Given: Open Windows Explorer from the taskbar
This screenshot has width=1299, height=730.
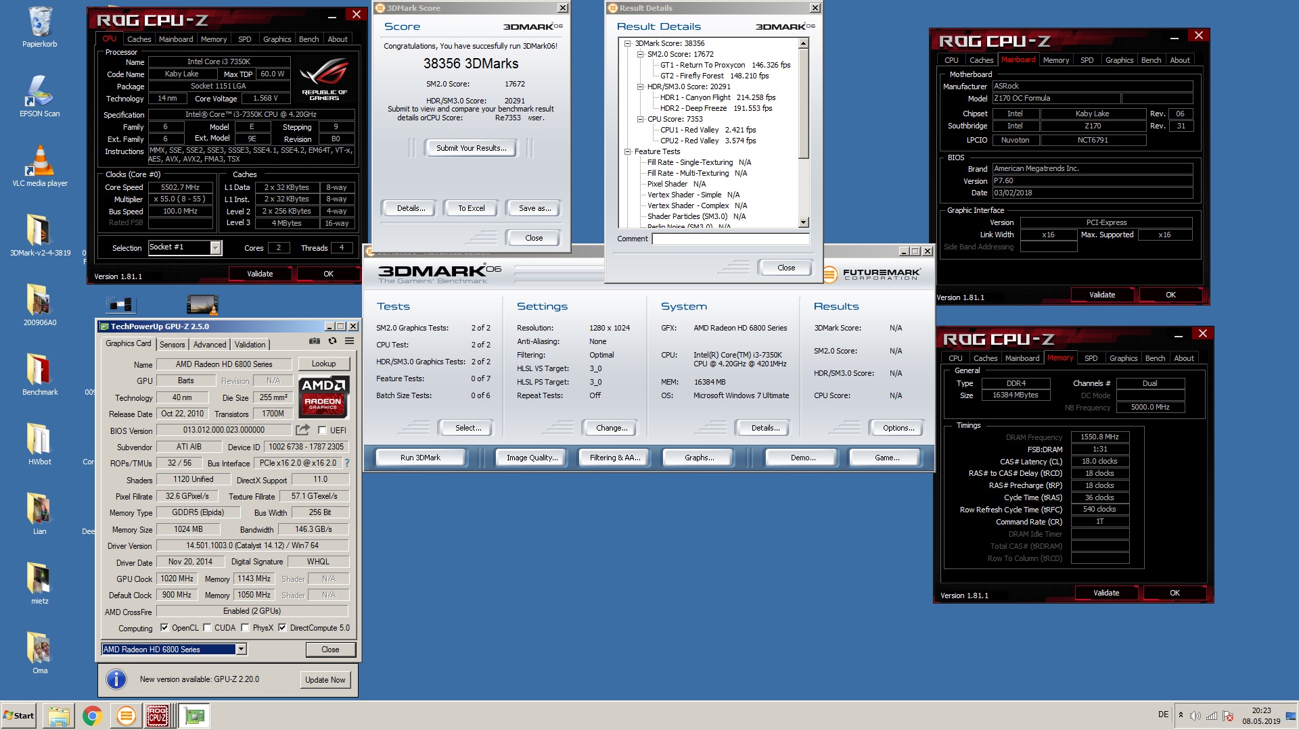Looking at the screenshot, I should pyautogui.click(x=59, y=716).
